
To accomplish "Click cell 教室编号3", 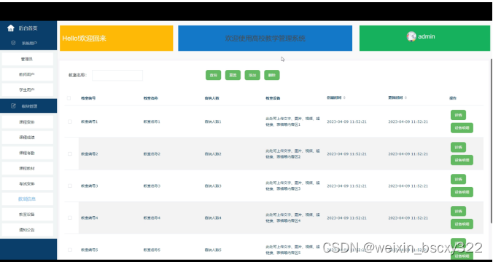I will pyautogui.click(x=89, y=186).
